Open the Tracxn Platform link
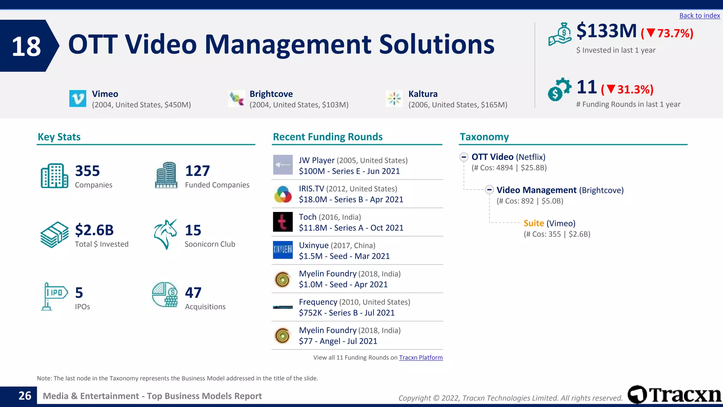The width and height of the screenshot is (723, 407). (x=421, y=358)
